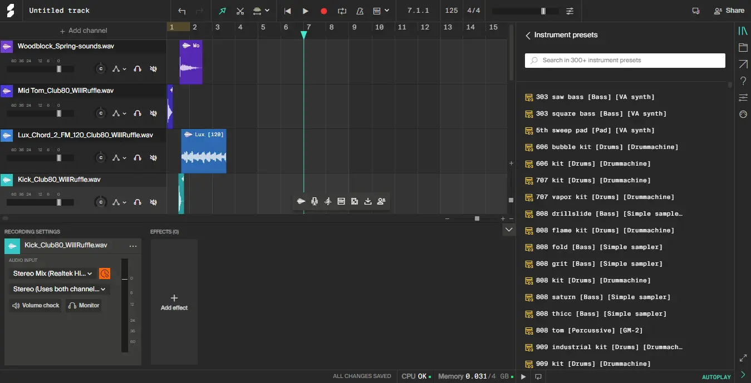This screenshot has height=383, width=751.
Task: Open the Soundation logo menu
Action: [x=10, y=11]
